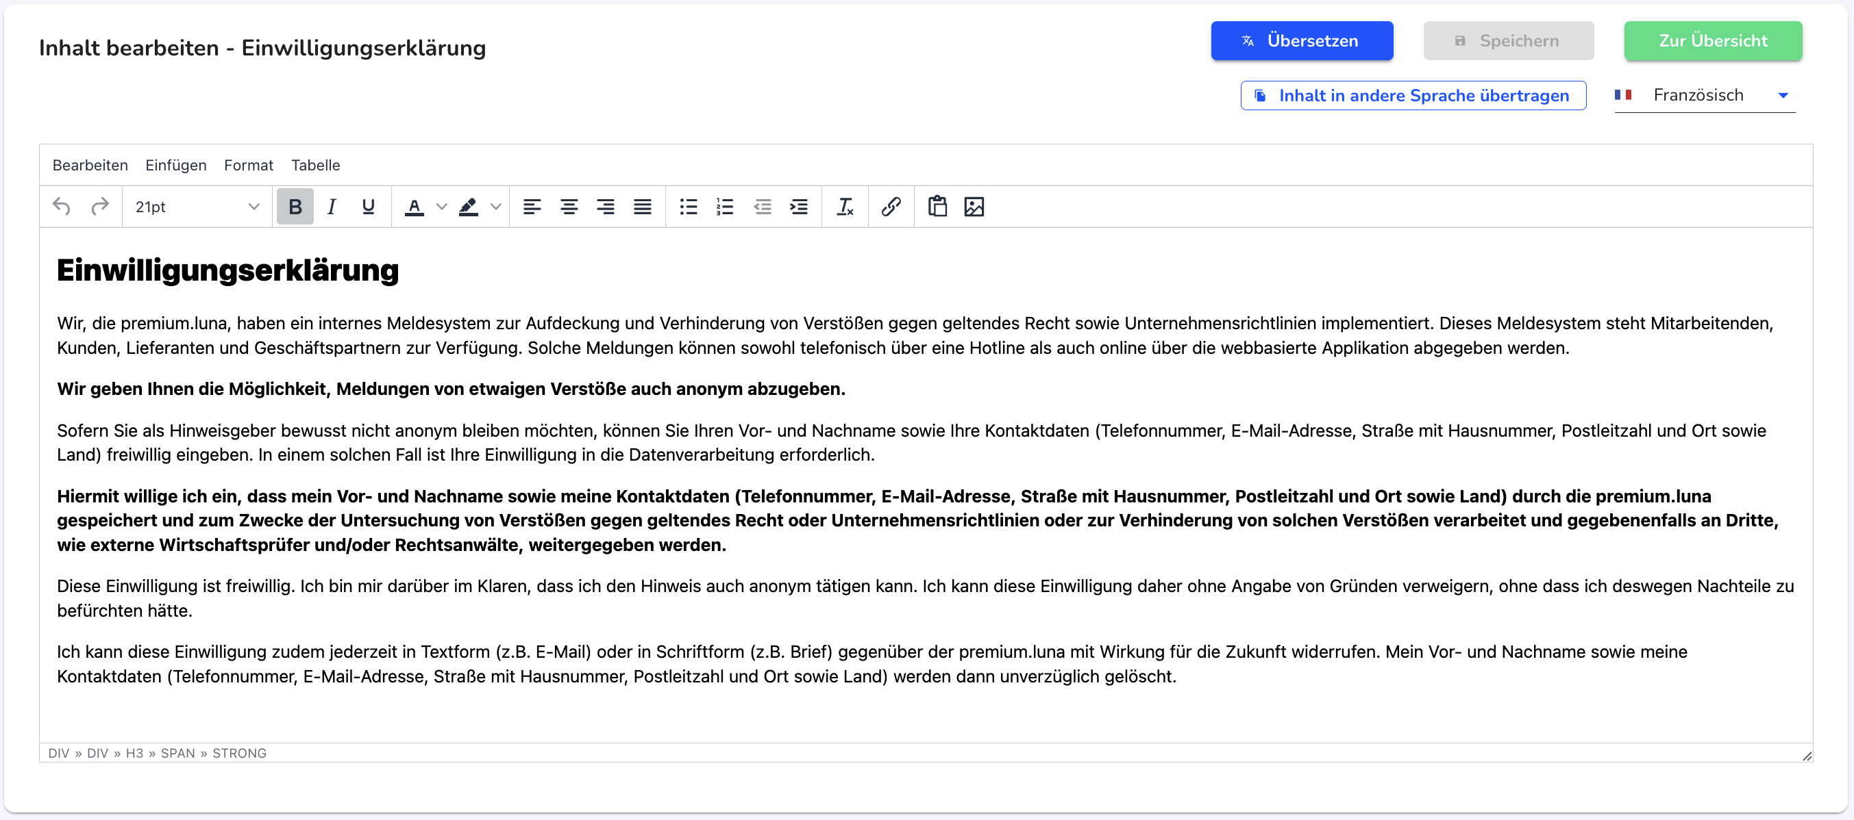Justify the text
This screenshot has height=820, width=1854.
643,207
